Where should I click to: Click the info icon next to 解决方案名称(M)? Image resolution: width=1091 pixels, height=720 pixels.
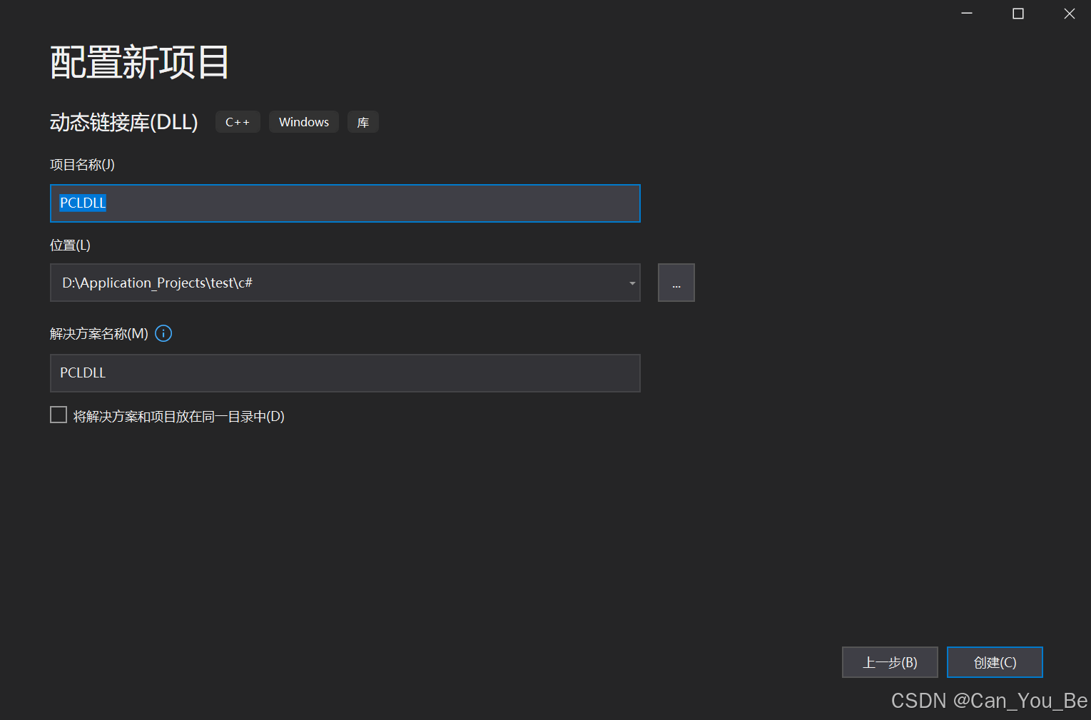(163, 333)
